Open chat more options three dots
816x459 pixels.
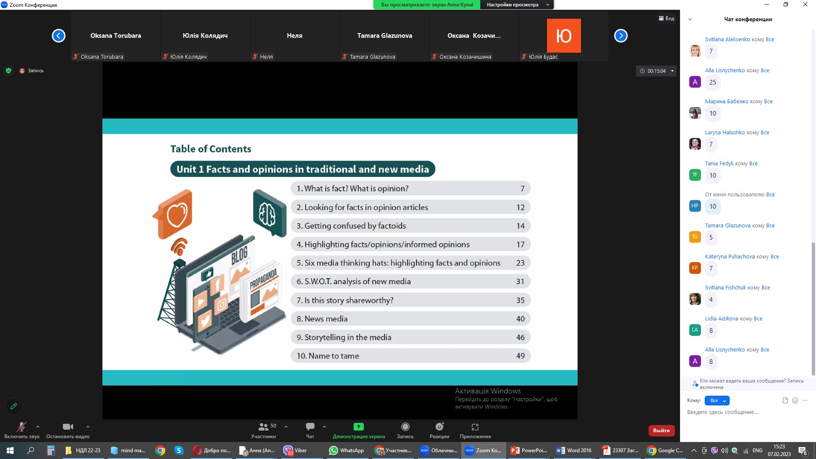(x=805, y=400)
